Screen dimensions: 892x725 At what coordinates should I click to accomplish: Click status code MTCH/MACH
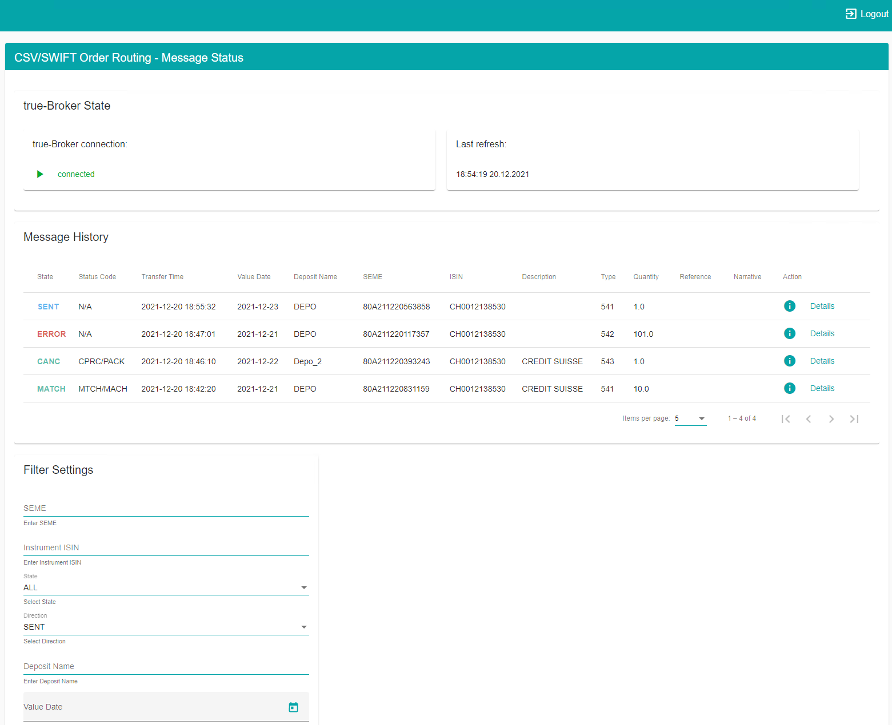click(103, 389)
